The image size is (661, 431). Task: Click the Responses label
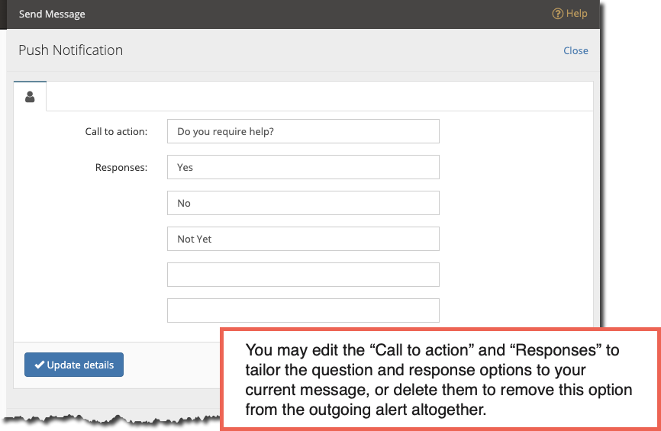[121, 168]
